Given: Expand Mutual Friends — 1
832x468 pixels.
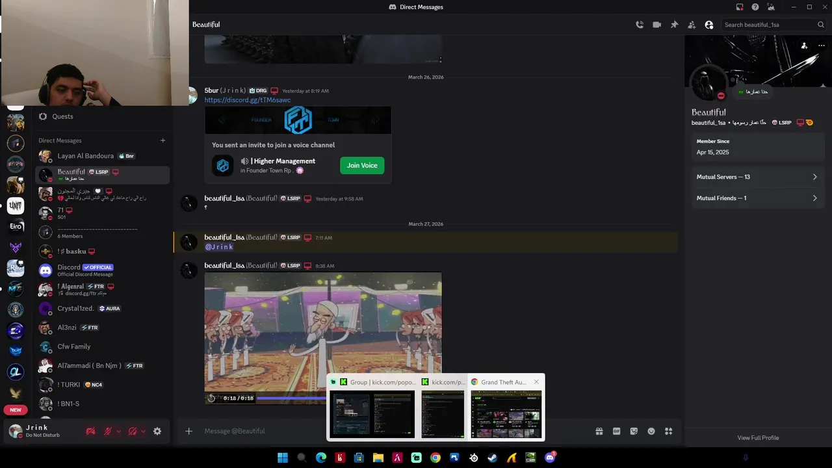Looking at the screenshot, I should [757, 198].
